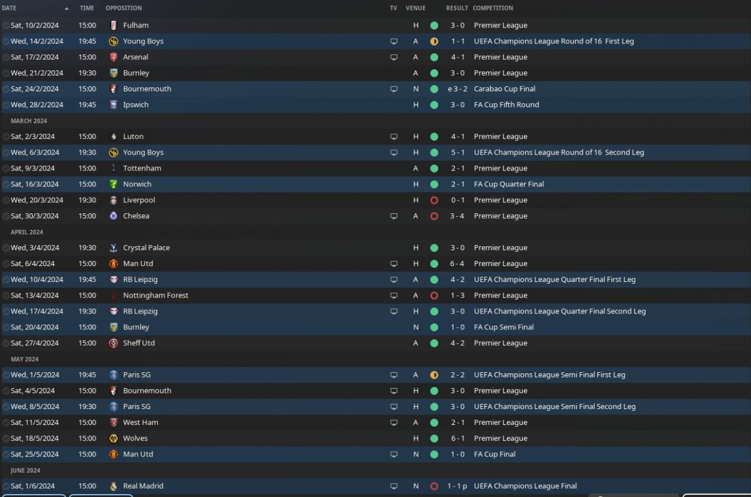Viewport: 751px width, 497px height.
Task: Click the Fulham club badge
Action: 113,25
